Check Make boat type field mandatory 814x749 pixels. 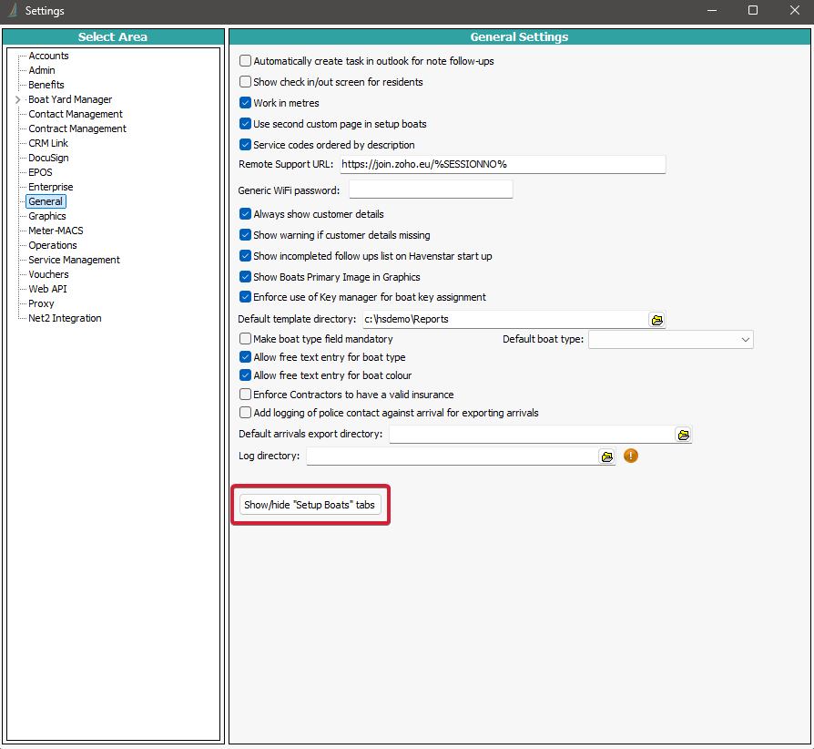[x=245, y=339]
